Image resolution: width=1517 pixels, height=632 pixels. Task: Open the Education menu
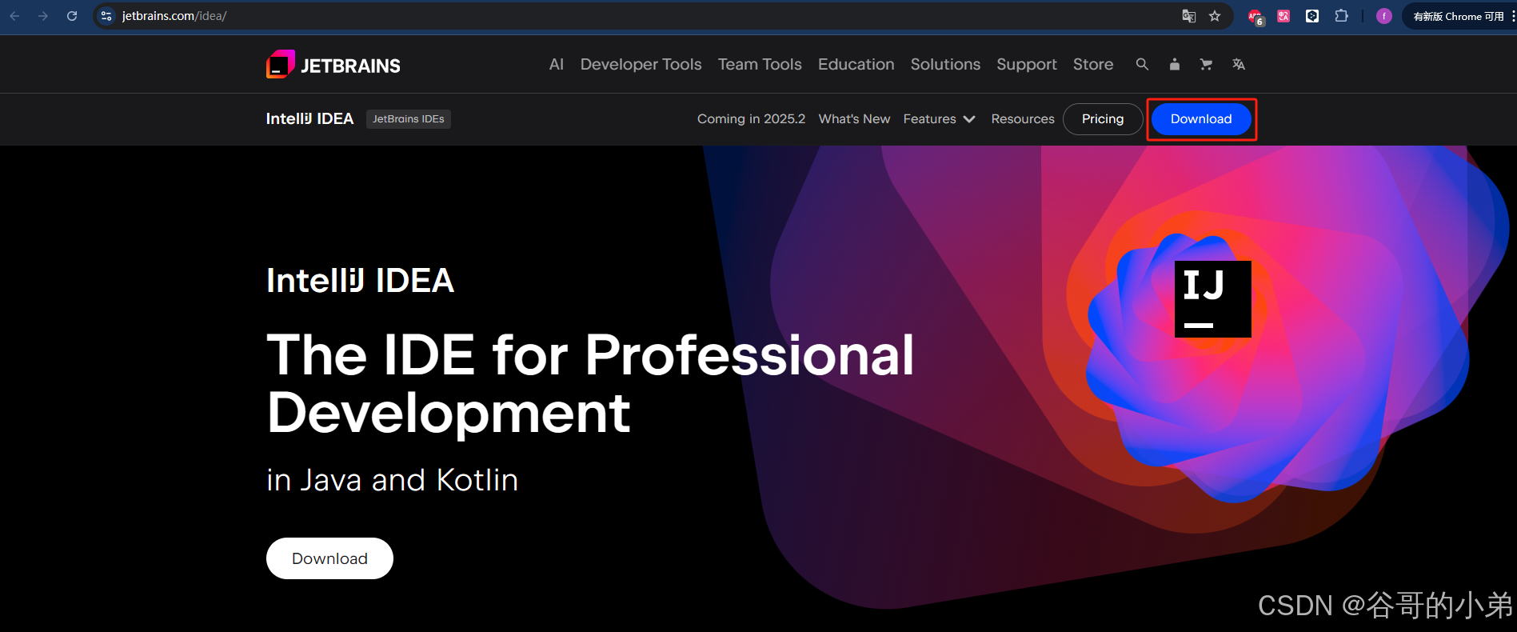856,64
